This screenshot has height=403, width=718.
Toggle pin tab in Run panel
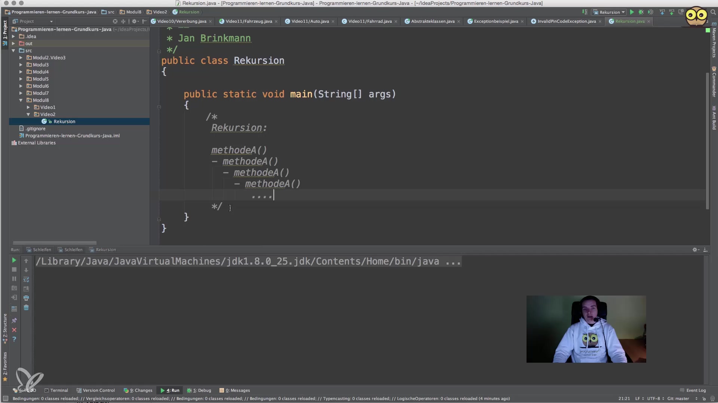coord(14,321)
